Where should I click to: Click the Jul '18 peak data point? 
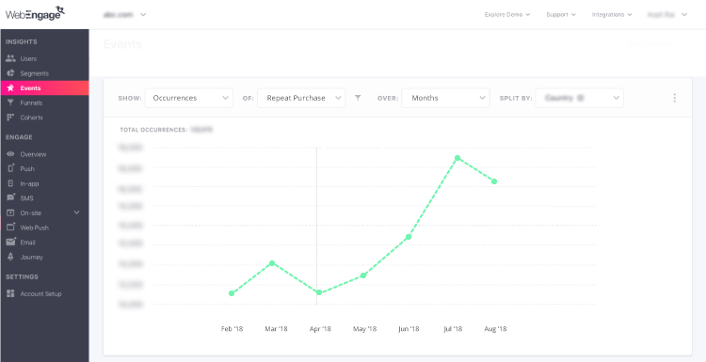click(x=457, y=158)
